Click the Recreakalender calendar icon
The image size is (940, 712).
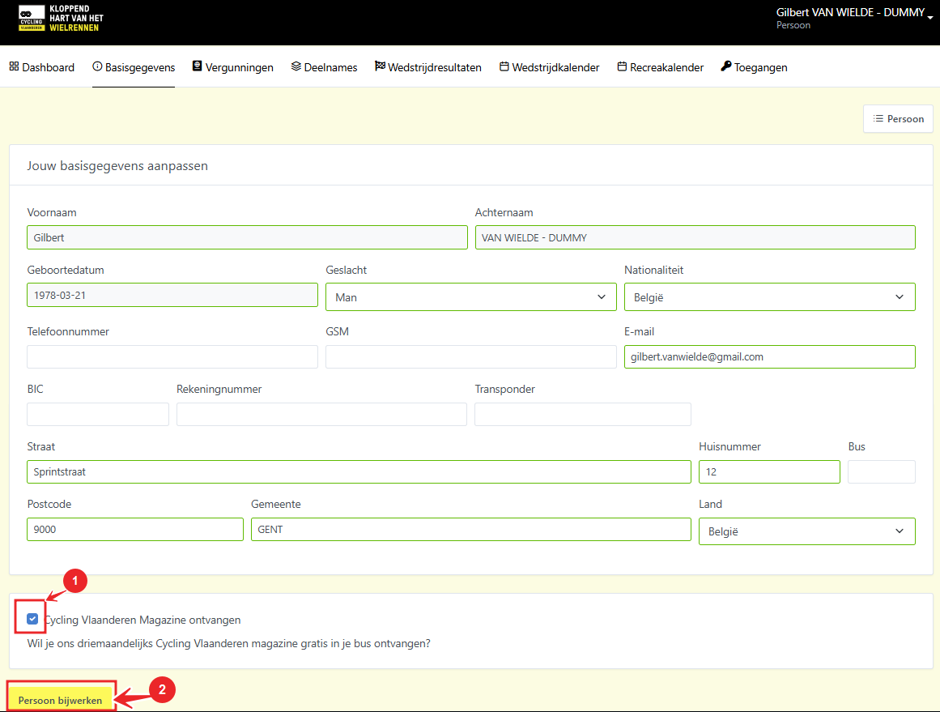(x=622, y=66)
